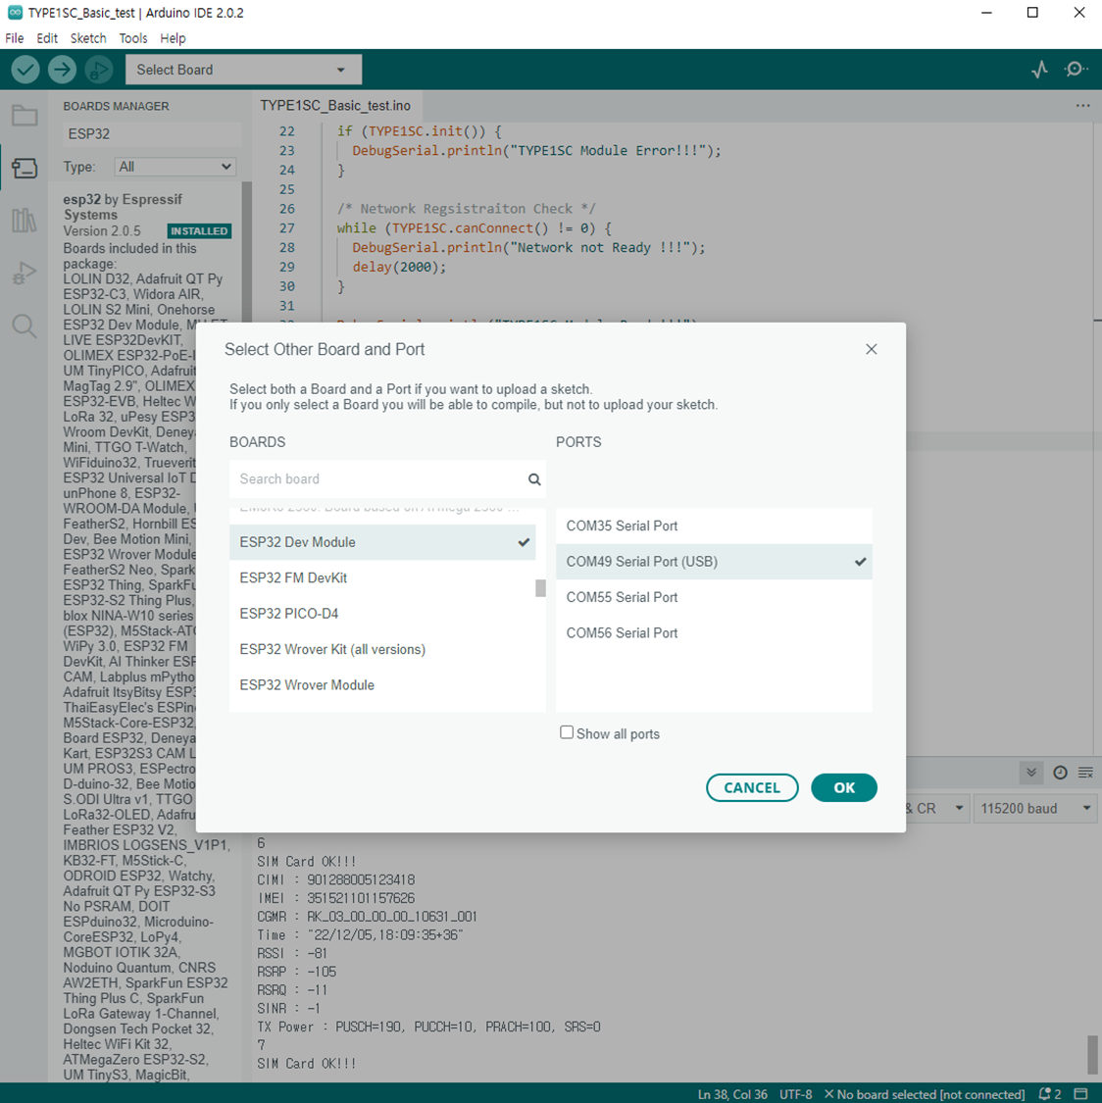Open the Serial Plotter icon
Screen dimensions: 1102x1103
(1039, 69)
